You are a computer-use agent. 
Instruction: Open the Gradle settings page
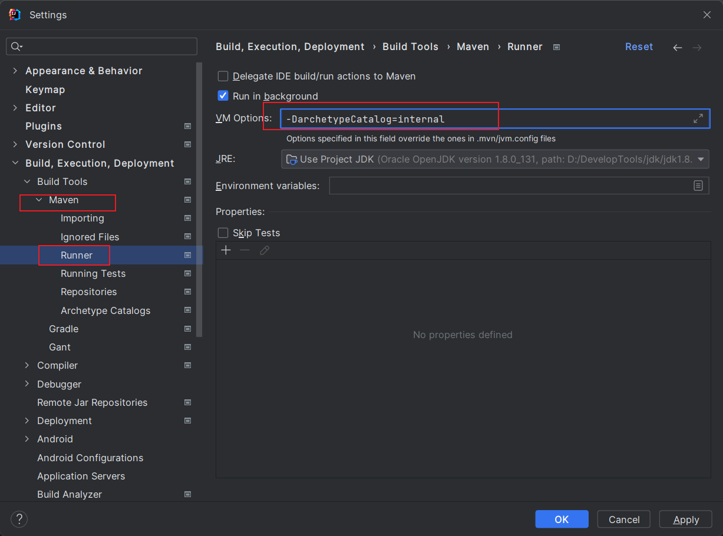click(64, 329)
